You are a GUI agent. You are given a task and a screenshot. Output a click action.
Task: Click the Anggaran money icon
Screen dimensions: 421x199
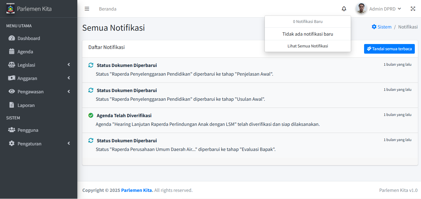(12, 78)
